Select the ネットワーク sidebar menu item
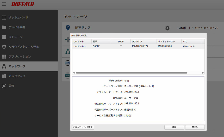224x137 pixels. [x=29, y=66]
